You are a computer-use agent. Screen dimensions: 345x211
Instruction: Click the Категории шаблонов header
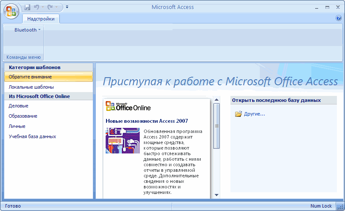(49, 67)
